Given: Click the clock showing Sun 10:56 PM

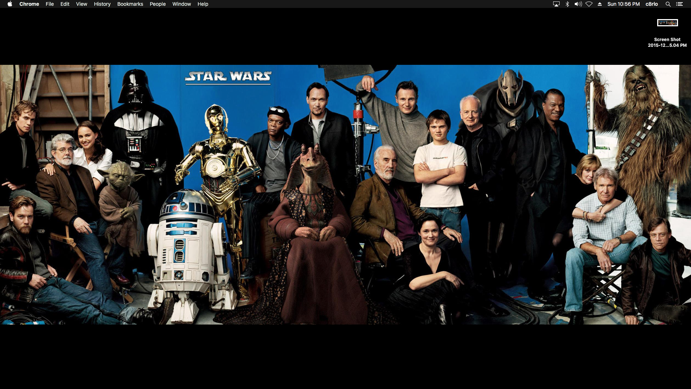Looking at the screenshot, I should point(624,4).
